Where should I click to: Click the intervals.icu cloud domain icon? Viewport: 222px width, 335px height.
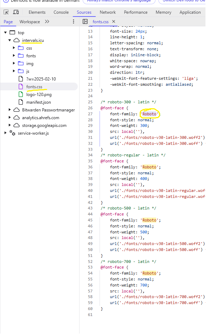pyautogui.click(x=17, y=40)
